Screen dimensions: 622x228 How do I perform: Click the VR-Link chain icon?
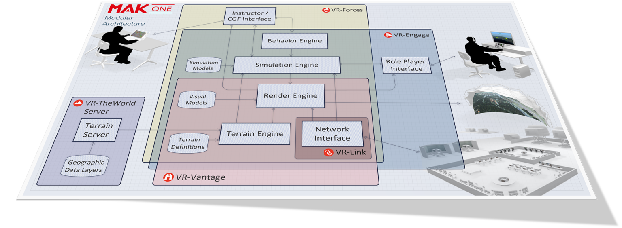coord(328,152)
